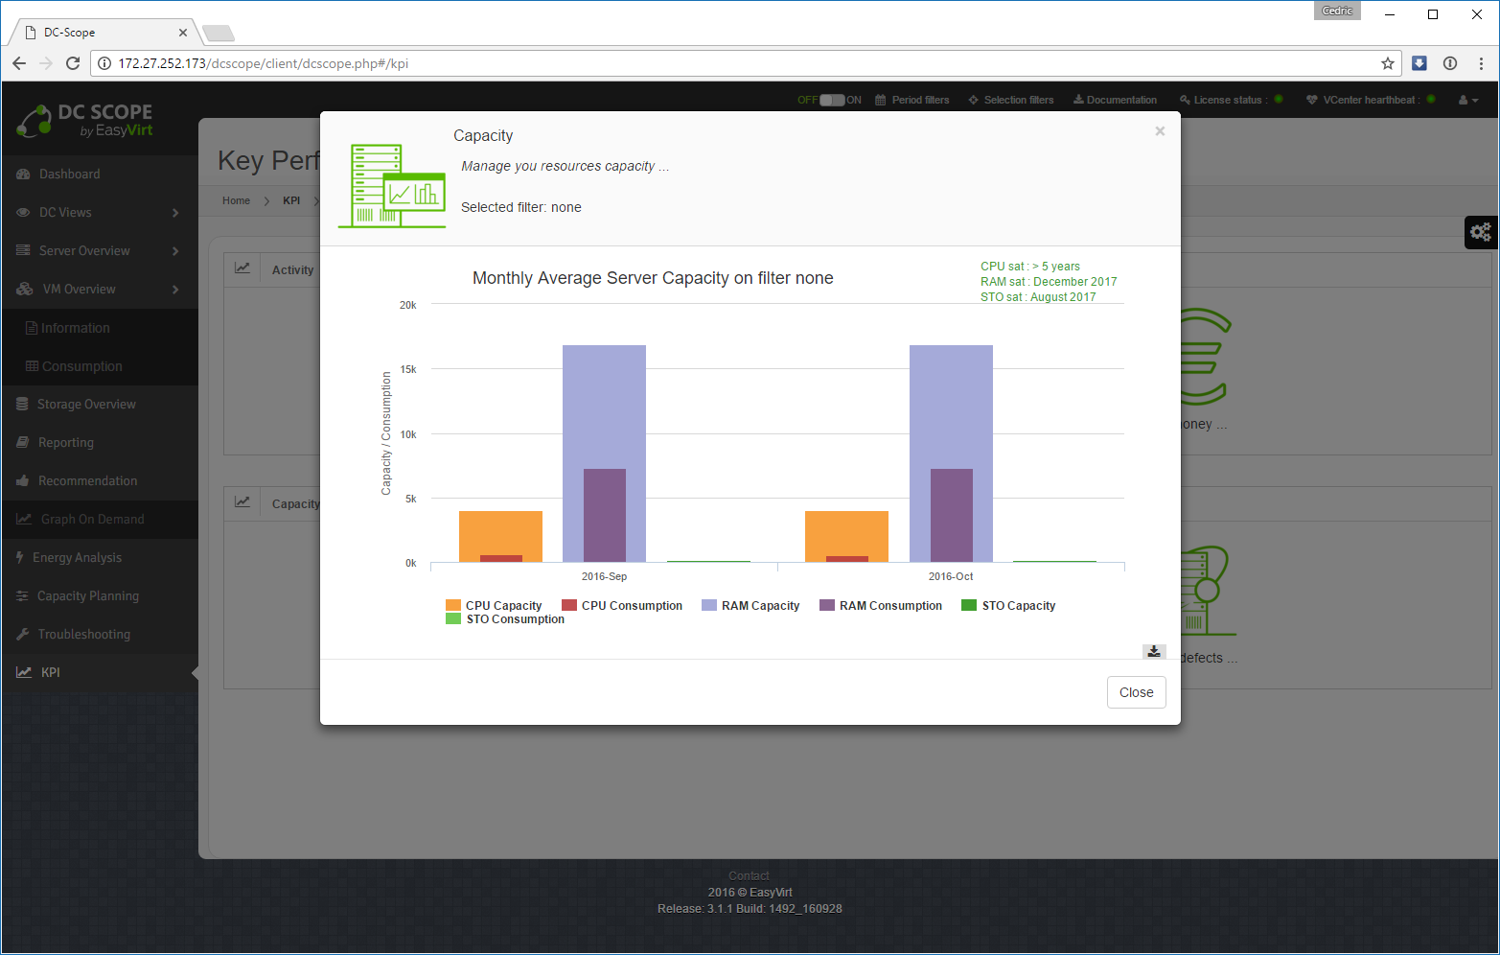Expand the Server Overview submenu
Screen dimensions: 1500x955
(97, 250)
